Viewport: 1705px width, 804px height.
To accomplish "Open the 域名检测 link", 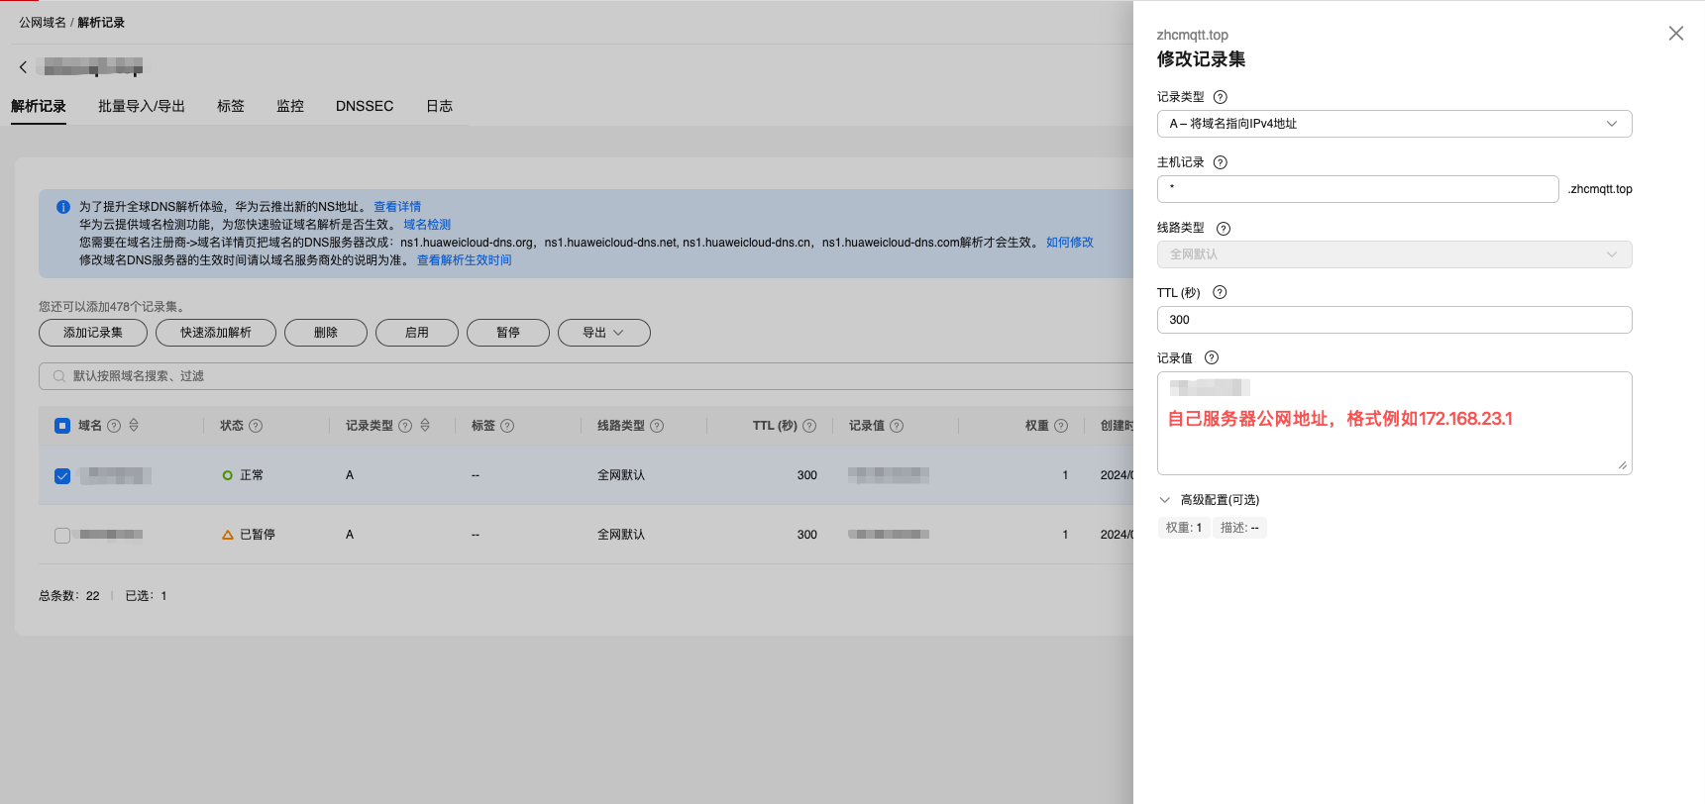I will point(427,225).
